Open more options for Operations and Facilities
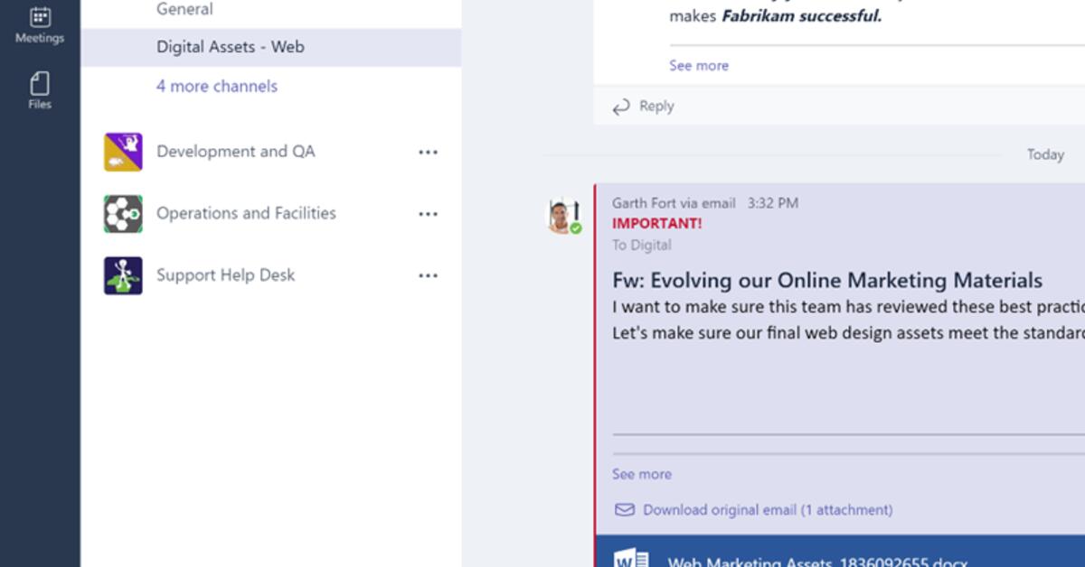Viewport: 1085px width, 567px height. tap(429, 214)
